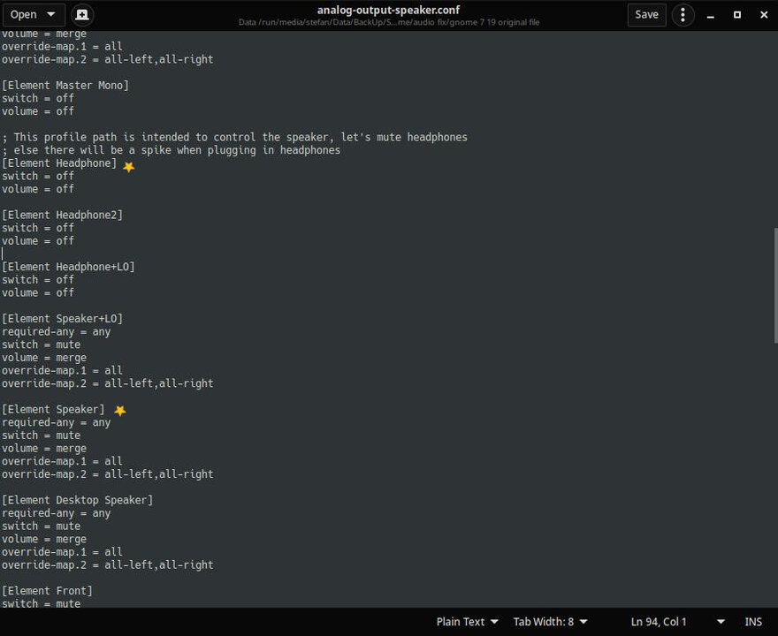Open the Tab Width: 8 dropdown
The height and width of the screenshot is (636, 778).
click(x=550, y=622)
